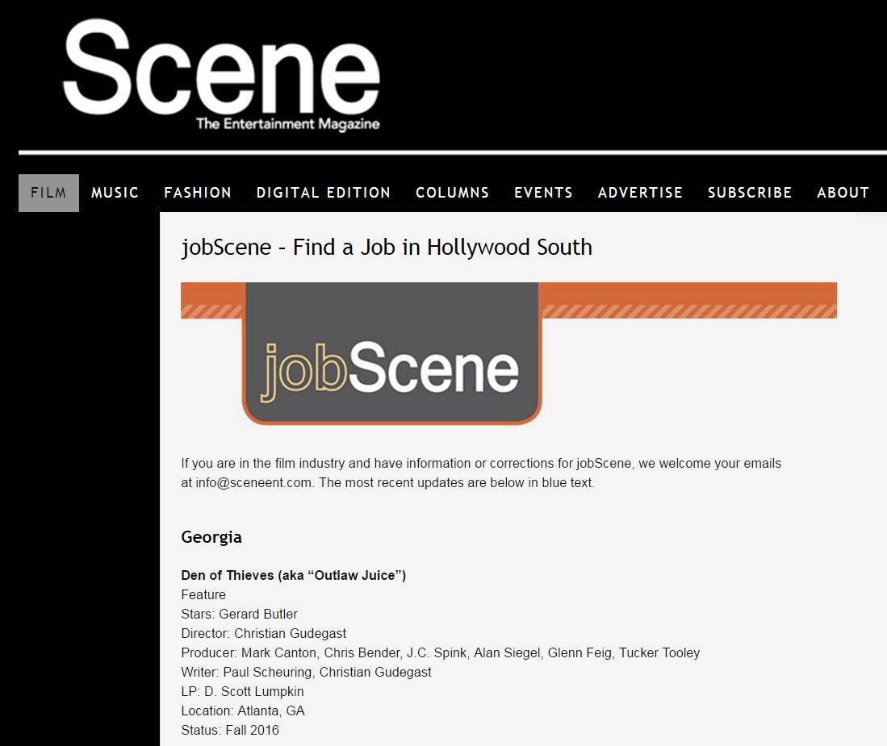The height and width of the screenshot is (746, 887).
Task: Select the Den of Thieves listing title
Action: coord(293,575)
